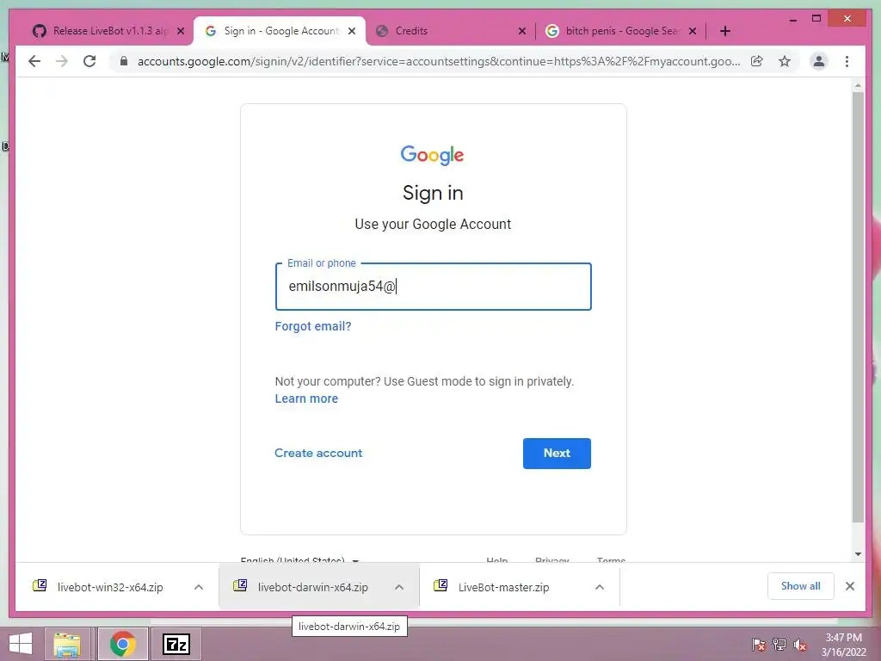Open the Chrome three-dot menu
881x661 pixels.
[x=847, y=61]
